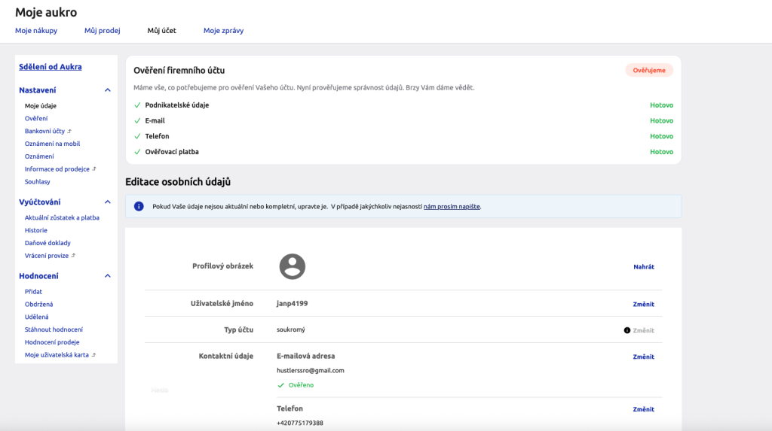Open Oznámení na mobil link
Screen dimensions: 772x431
[52, 144]
